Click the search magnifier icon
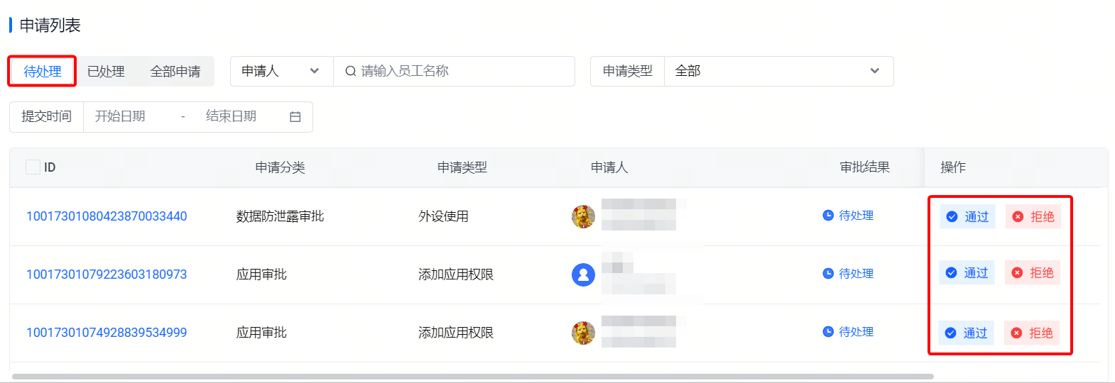This screenshot has height=383, width=1115. [x=351, y=71]
